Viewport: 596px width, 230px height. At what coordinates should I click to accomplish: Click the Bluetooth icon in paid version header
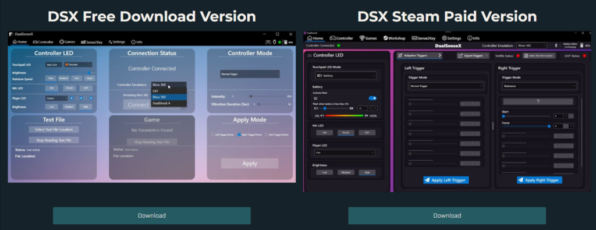click(x=555, y=45)
